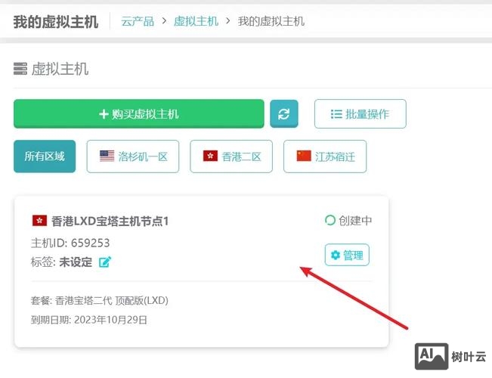
Task: Select the 所有区域 region filter
Action: point(45,156)
